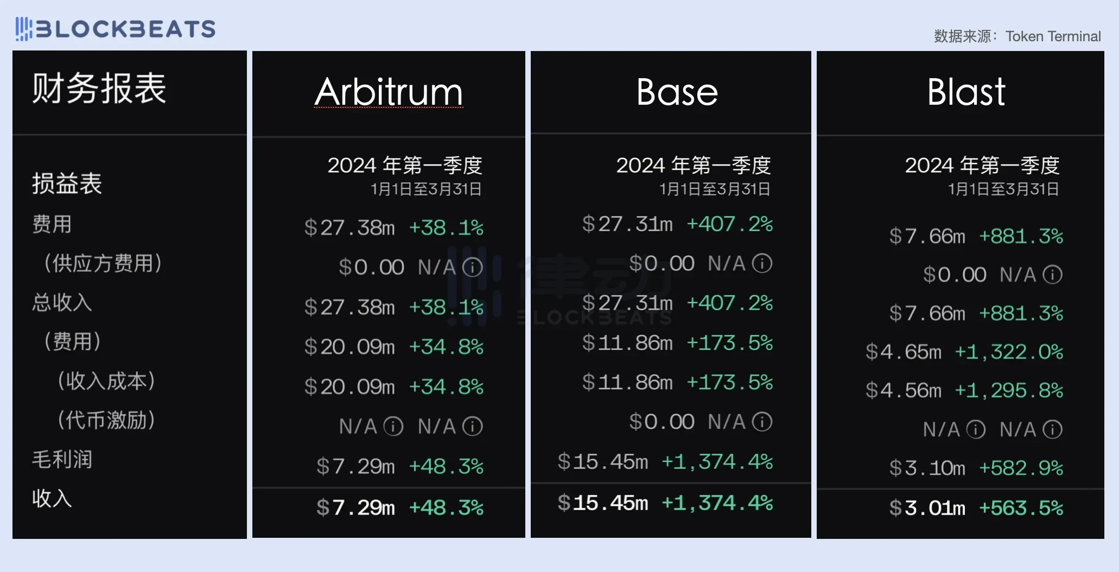1119x572 pixels.
Task: Click the 损益表 section label
Action: point(67,183)
